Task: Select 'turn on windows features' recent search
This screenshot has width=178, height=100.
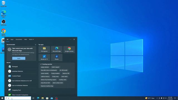Action: [22, 86]
